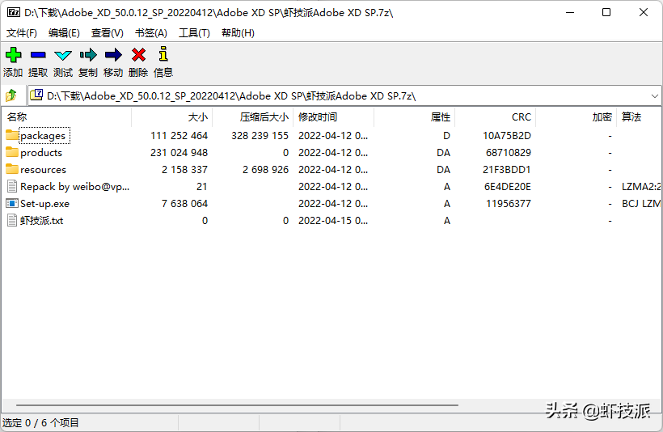Click CRC value 11956377
This screenshot has width=663, height=432.
point(509,204)
